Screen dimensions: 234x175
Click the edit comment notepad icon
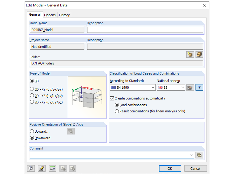coord(42,168)
